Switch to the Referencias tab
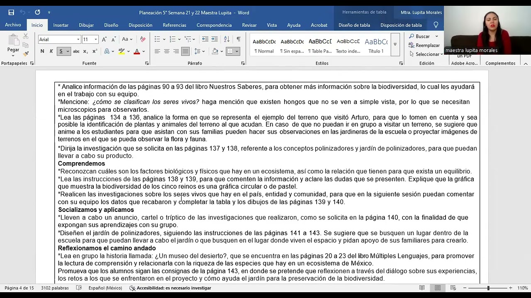This screenshot has height=298, width=531. 174,25
